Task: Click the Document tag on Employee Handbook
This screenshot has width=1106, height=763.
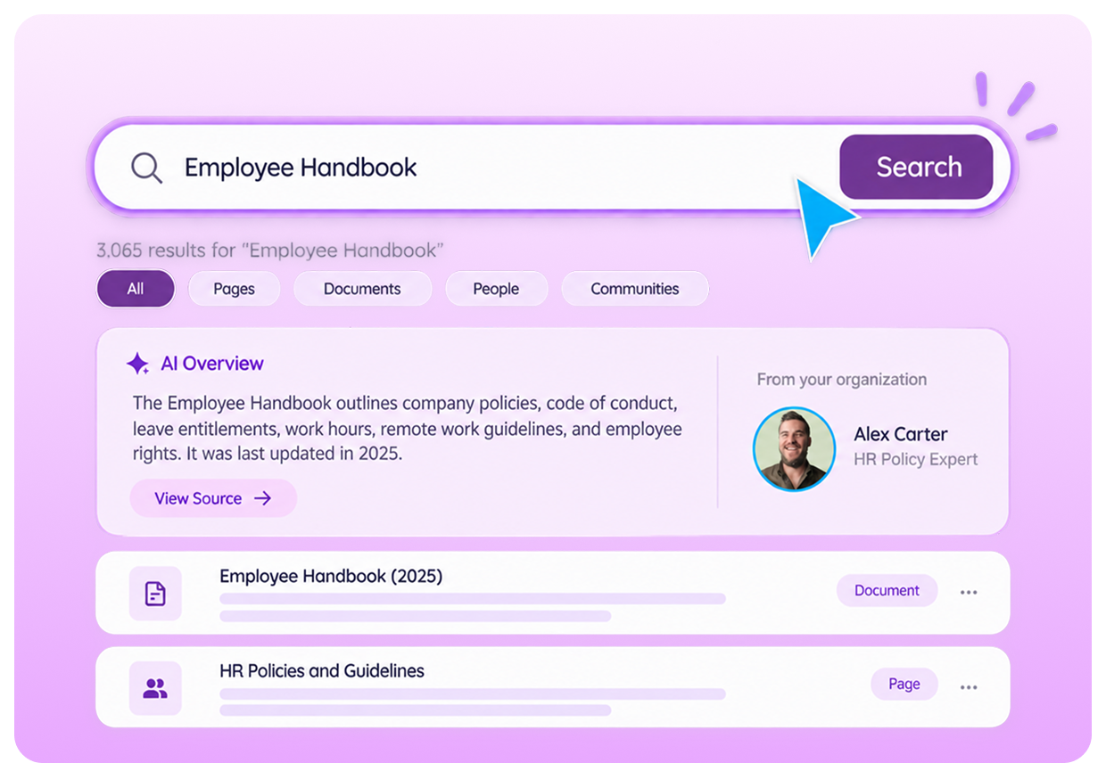Action: [x=887, y=591]
